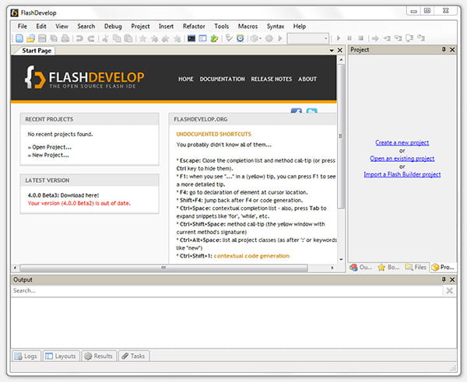Switch to the Files panel tab

pyautogui.click(x=416, y=267)
